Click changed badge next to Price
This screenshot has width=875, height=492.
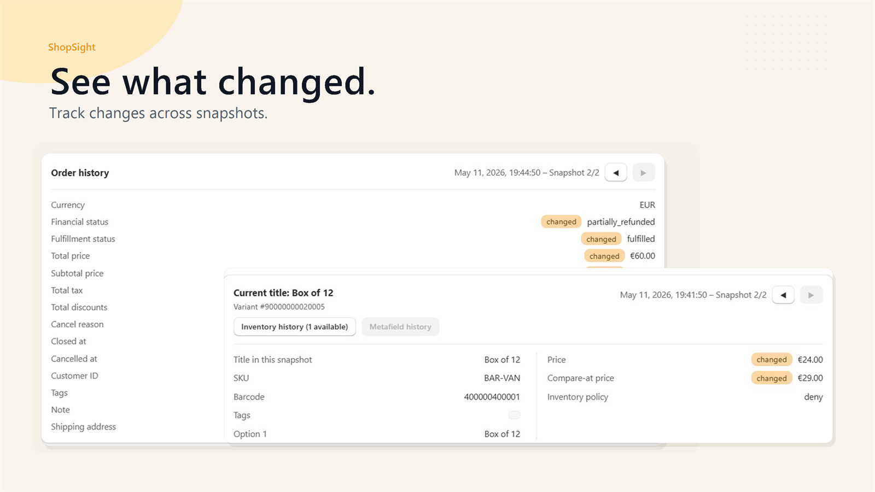pyautogui.click(x=772, y=360)
